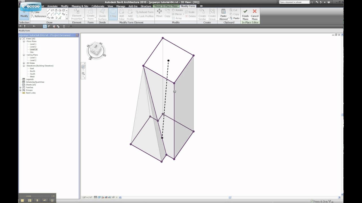This screenshot has width=362, height=203.
Task: Collapse the Floor Plans tree node
Action: click(24, 41)
